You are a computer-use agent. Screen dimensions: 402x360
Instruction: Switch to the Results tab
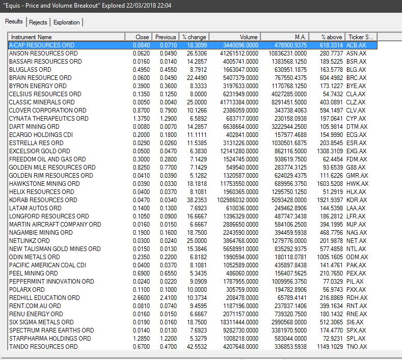click(14, 21)
